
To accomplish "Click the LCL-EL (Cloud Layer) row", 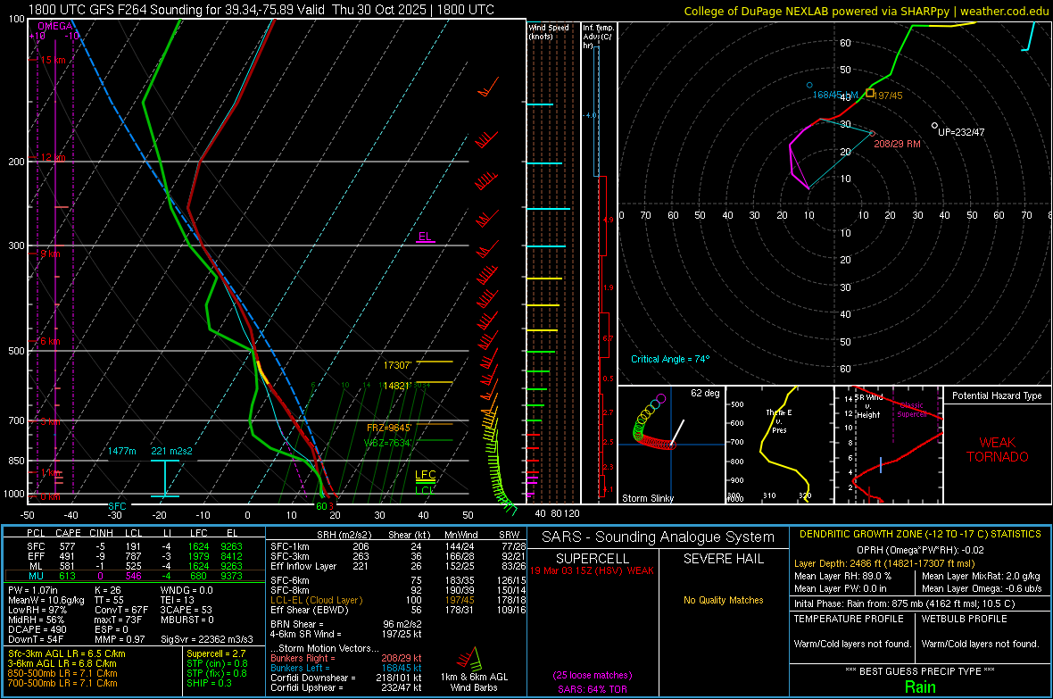I will (x=398, y=600).
